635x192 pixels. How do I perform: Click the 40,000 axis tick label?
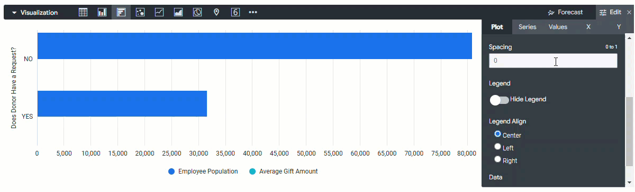[x=252, y=153]
